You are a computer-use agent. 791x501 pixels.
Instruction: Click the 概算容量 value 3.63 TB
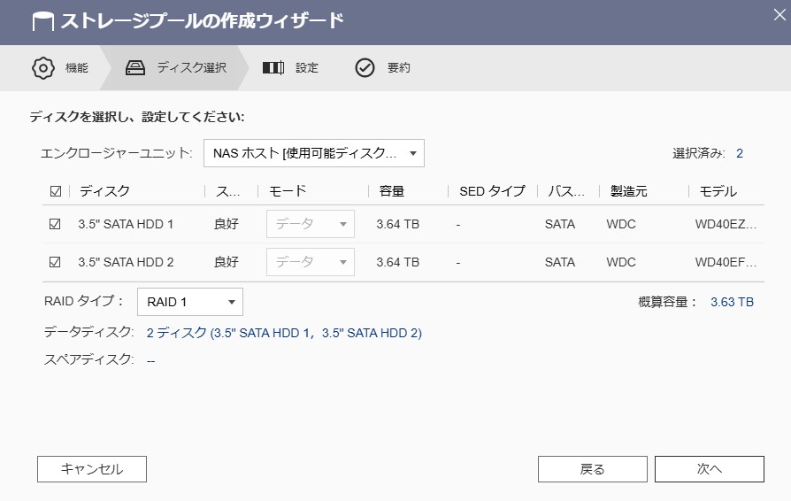(732, 302)
